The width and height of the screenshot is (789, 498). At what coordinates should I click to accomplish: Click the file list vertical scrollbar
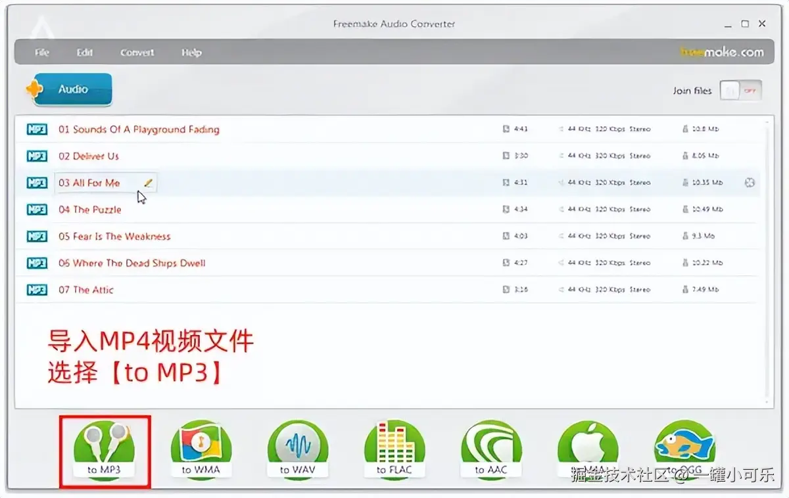[x=767, y=262]
